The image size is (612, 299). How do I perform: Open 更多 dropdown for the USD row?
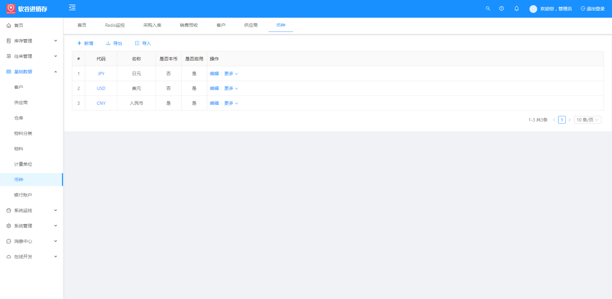pos(231,88)
